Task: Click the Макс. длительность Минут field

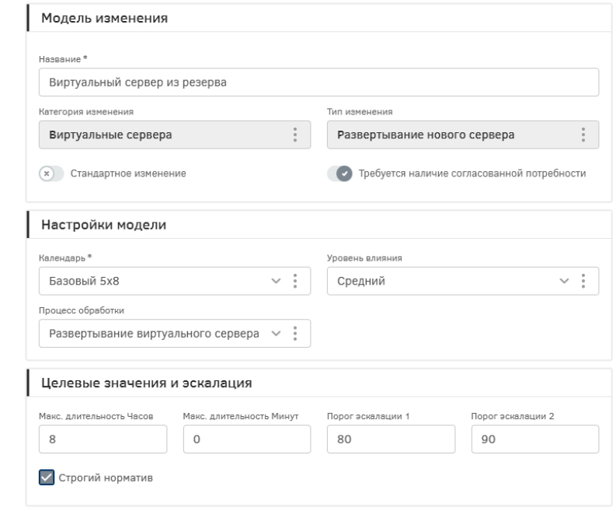Action: [x=247, y=439]
